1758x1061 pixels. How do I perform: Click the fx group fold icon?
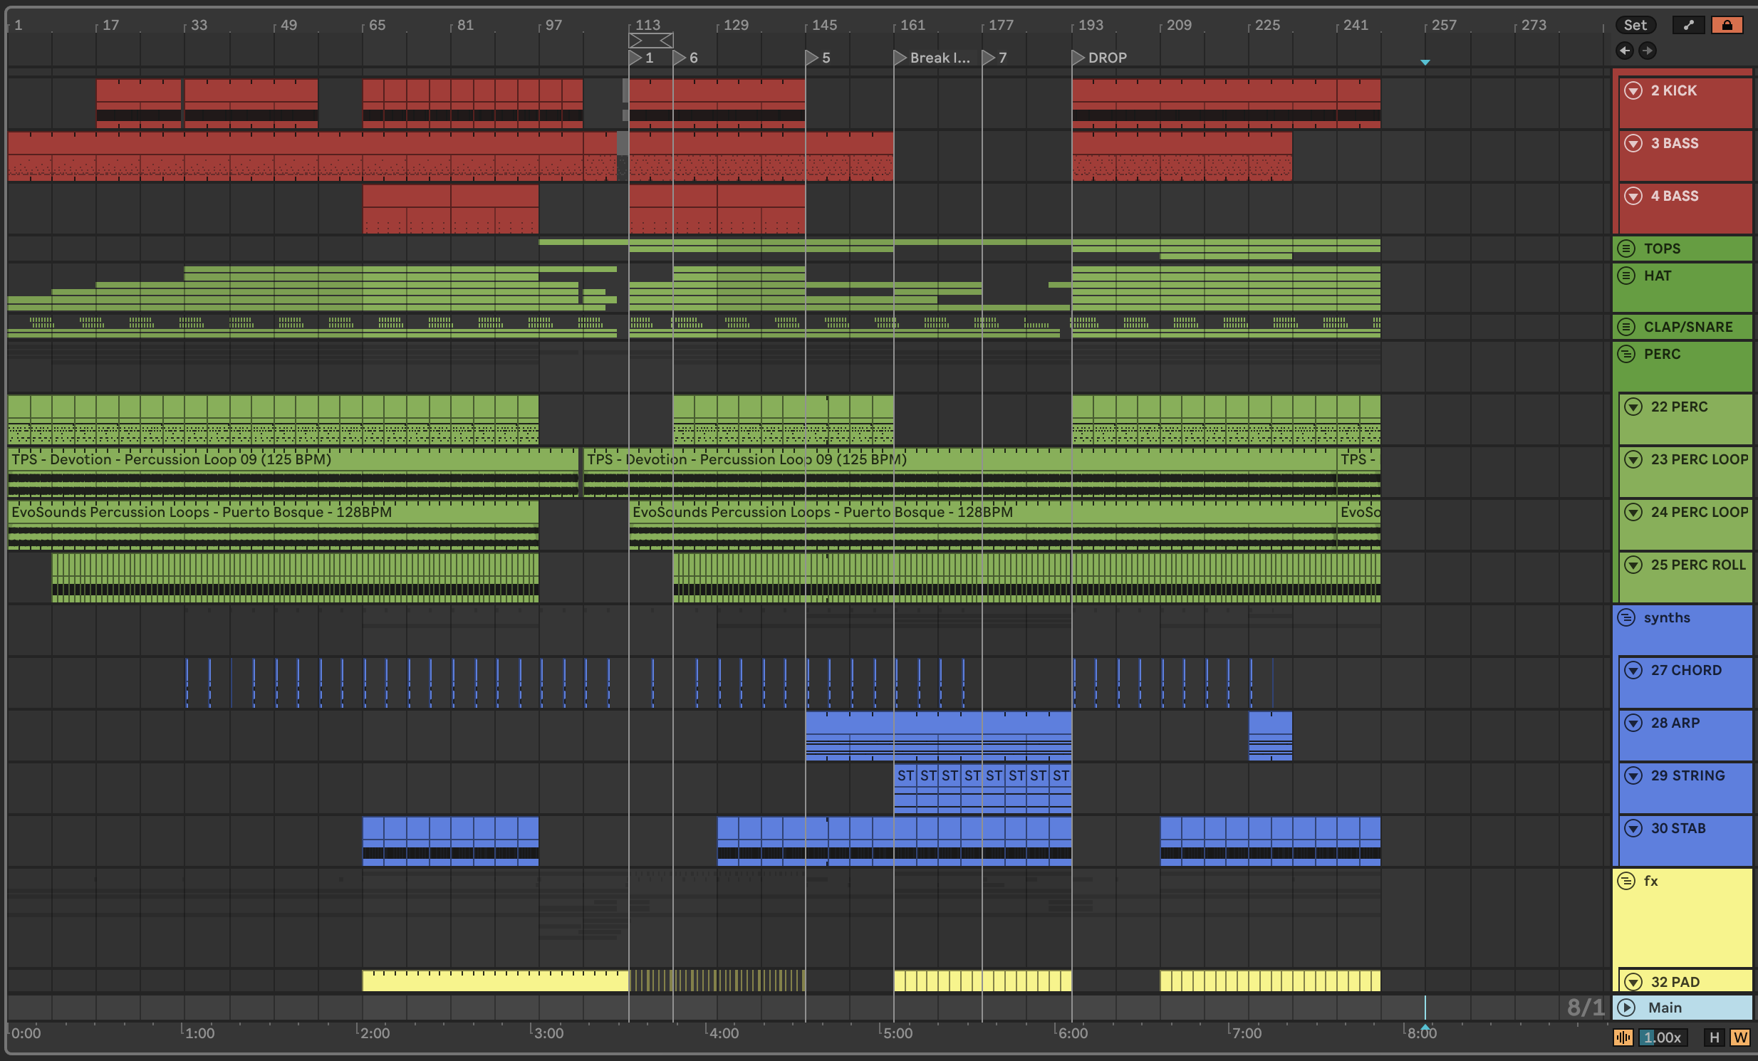click(1626, 881)
